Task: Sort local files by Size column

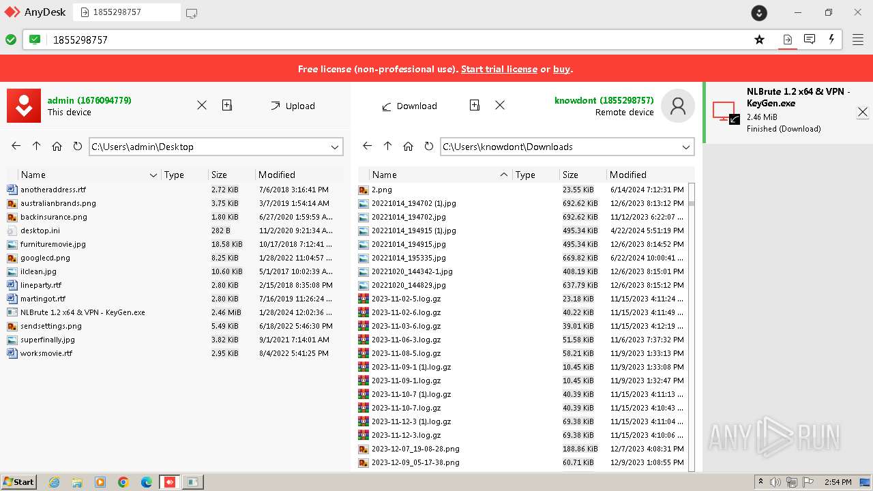Action: pyautogui.click(x=219, y=175)
